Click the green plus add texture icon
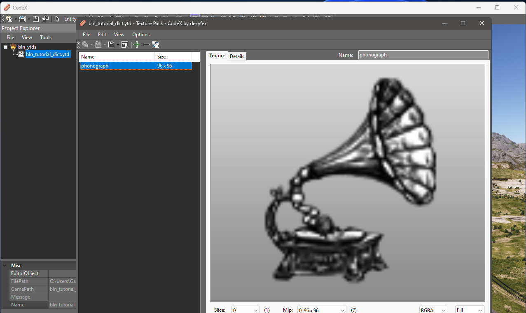Screen dimensions: 526x313 click(137, 44)
